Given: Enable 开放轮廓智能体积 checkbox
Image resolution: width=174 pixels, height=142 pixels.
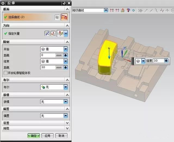Looking at the screenshot, I should 6,73.
